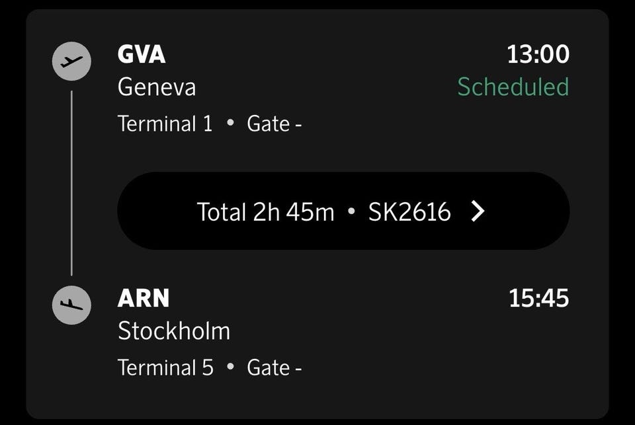Click the bullet separator beside Terminal 1
The height and width of the screenshot is (425, 635).
(x=230, y=124)
